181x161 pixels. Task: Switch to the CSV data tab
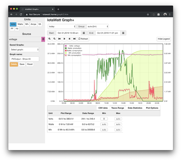tap(103, 108)
